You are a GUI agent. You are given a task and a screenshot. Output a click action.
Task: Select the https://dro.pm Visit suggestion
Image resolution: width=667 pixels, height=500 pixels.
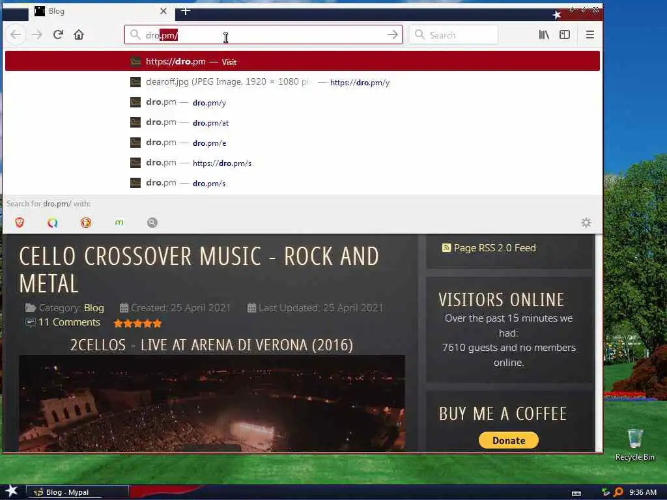(x=302, y=61)
